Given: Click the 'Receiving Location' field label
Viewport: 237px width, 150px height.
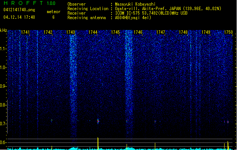Looking at the screenshot, I should coord(88,9).
